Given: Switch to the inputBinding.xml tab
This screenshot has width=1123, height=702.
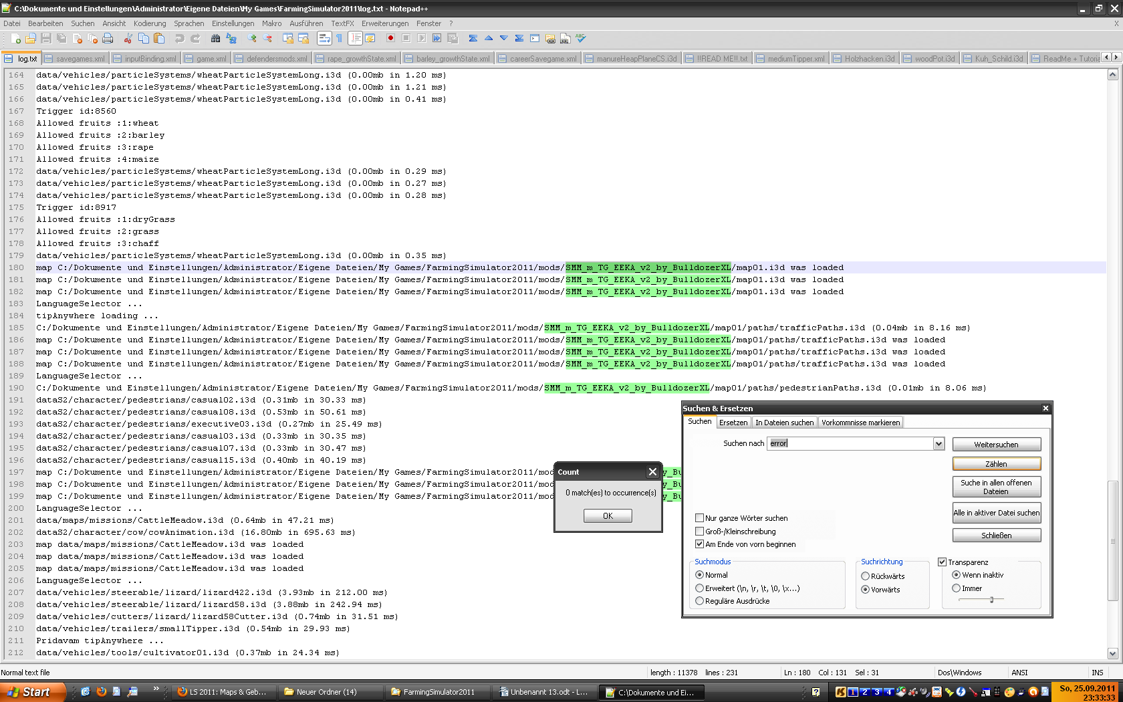Looking at the screenshot, I should pos(145,59).
